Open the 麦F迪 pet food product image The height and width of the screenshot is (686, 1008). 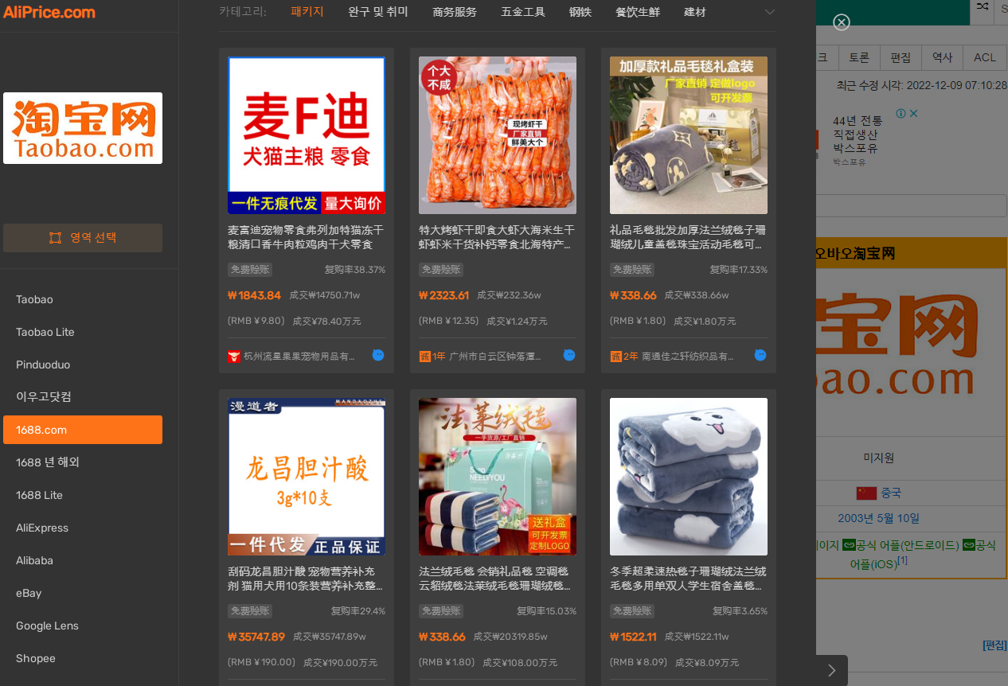pyautogui.click(x=307, y=135)
